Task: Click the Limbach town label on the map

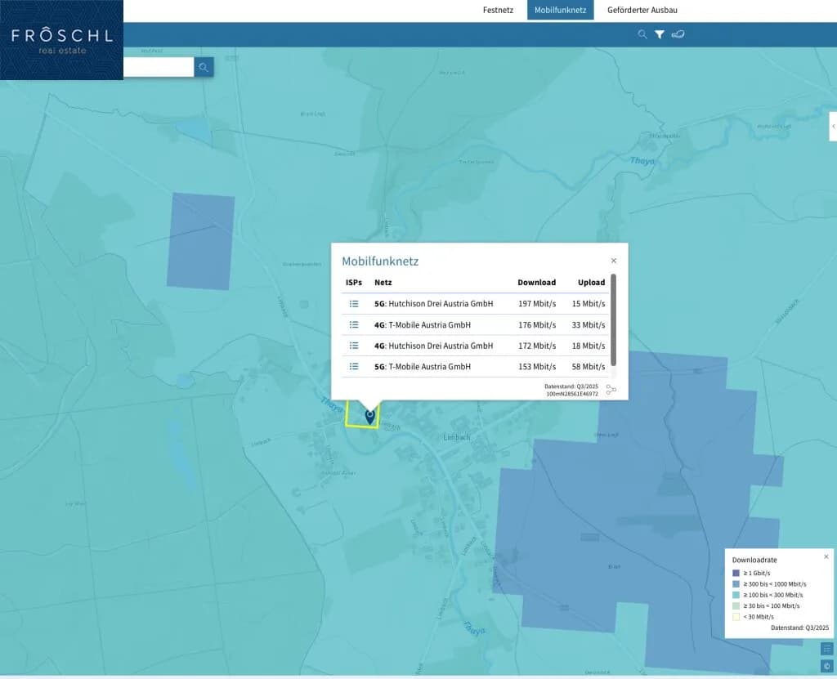Action: pyautogui.click(x=457, y=437)
